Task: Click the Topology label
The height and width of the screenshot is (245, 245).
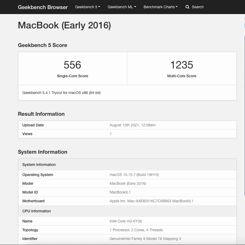Action: (30, 230)
